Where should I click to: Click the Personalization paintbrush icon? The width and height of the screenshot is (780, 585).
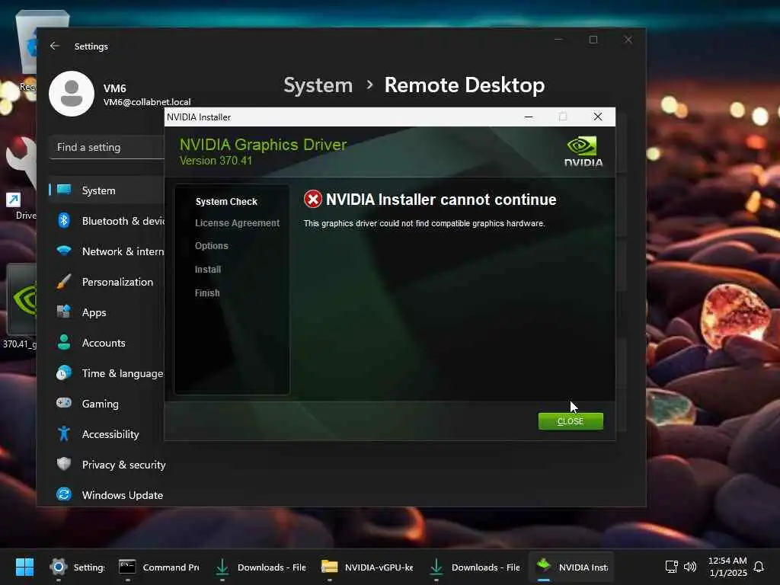64,282
